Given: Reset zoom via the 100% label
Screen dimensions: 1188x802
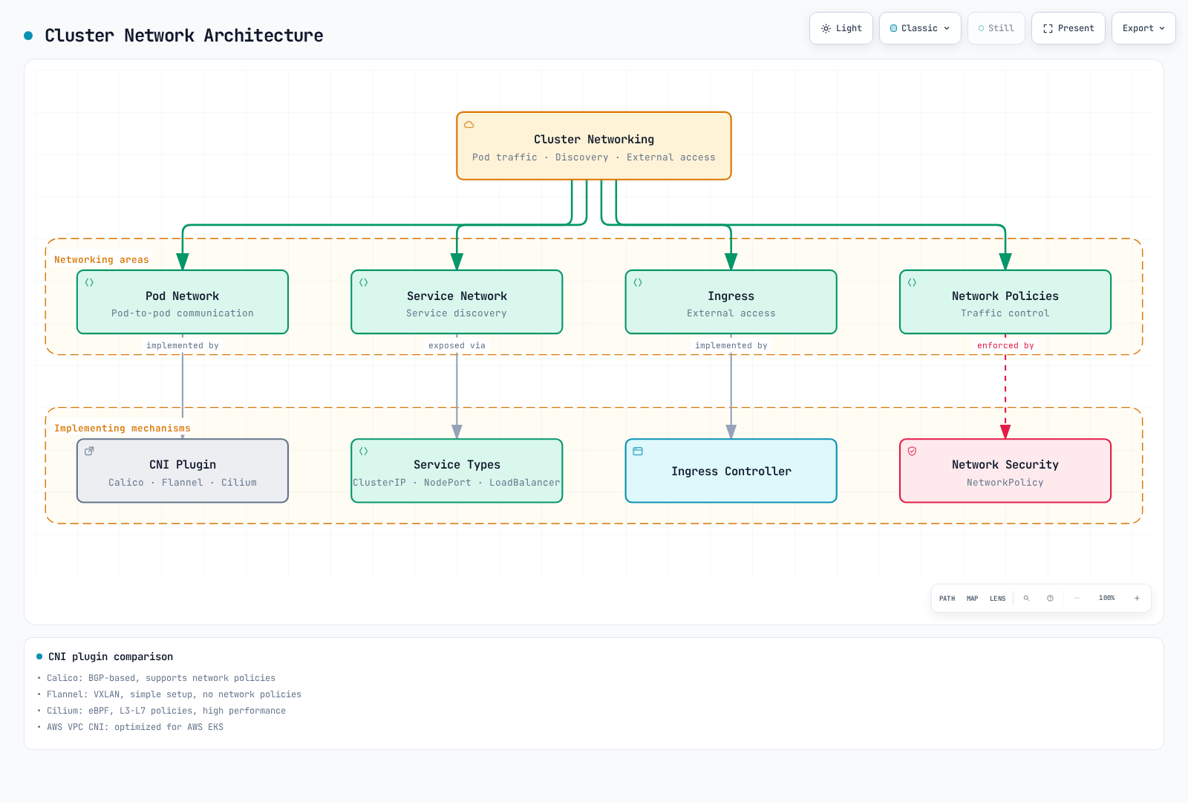Looking at the screenshot, I should pos(1107,599).
